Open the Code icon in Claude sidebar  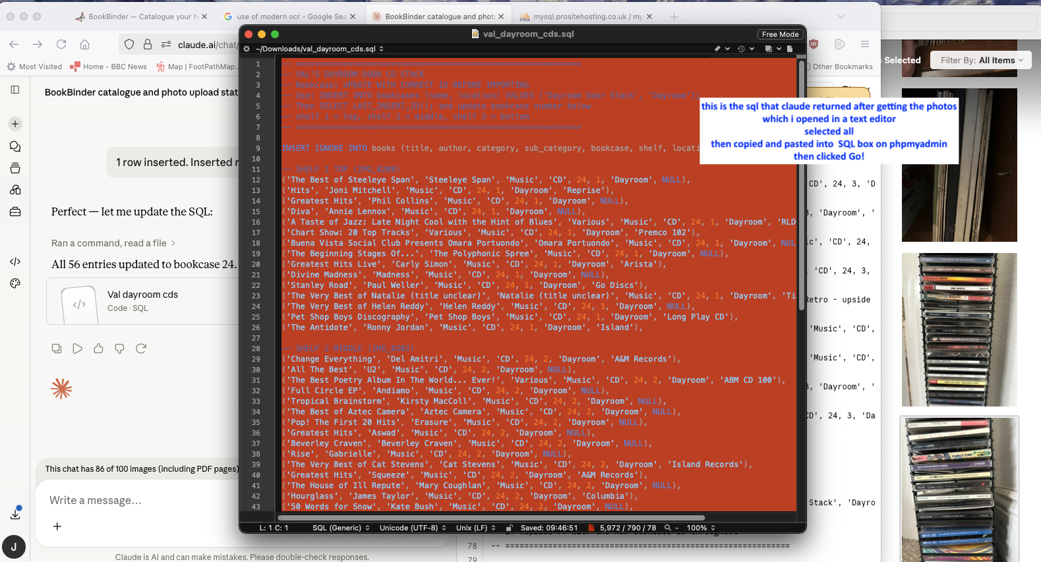[15, 262]
